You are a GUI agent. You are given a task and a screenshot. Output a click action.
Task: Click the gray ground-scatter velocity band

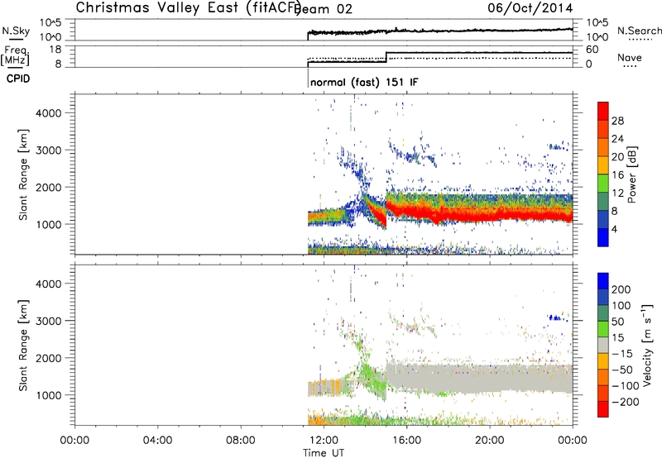pyautogui.click(x=479, y=378)
